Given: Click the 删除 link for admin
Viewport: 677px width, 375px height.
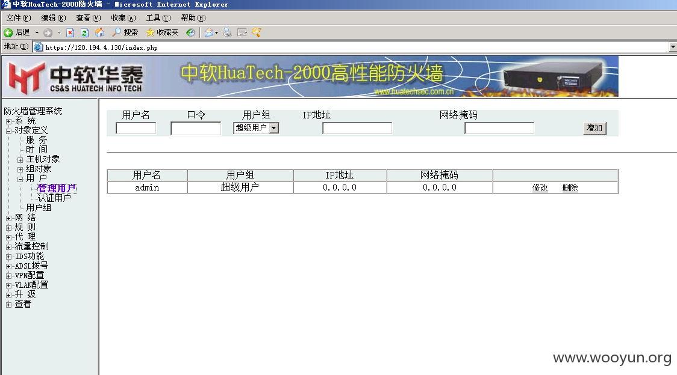Looking at the screenshot, I should point(570,188).
